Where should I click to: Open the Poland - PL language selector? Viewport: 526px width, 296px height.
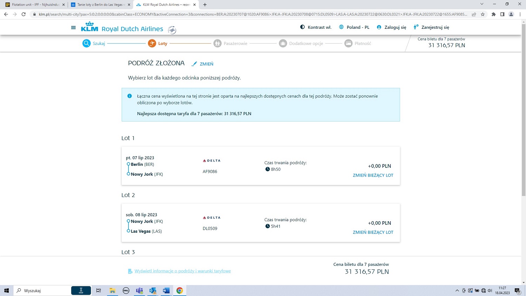coord(354,27)
